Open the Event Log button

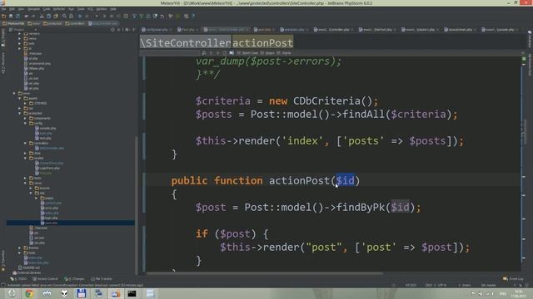point(513,279)
